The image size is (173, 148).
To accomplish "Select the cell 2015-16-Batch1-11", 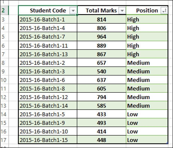I will tap(48, 46).
